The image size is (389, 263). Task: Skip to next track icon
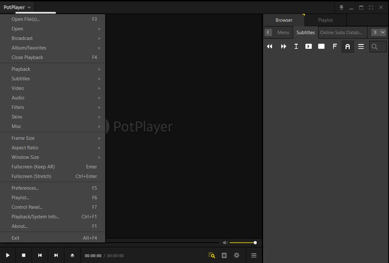(56, 255)
